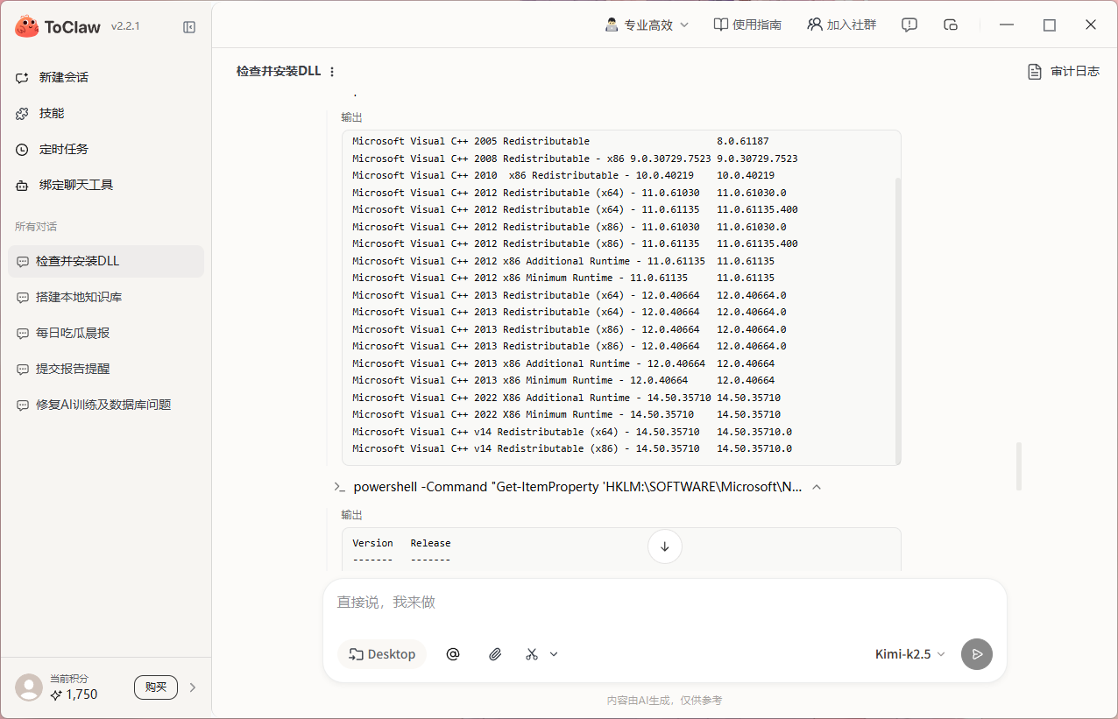
Task: Click the v2.2.1 version label
Action: click(x=125, y=26)
